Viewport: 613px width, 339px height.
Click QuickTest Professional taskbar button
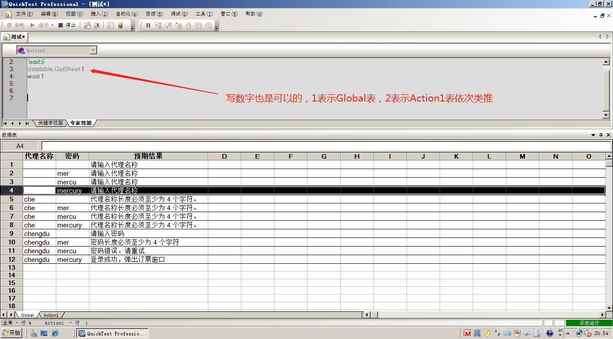point(113,334)
